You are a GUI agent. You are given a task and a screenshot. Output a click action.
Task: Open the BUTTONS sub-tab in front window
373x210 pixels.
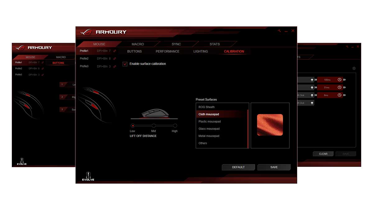coord(135,51)
